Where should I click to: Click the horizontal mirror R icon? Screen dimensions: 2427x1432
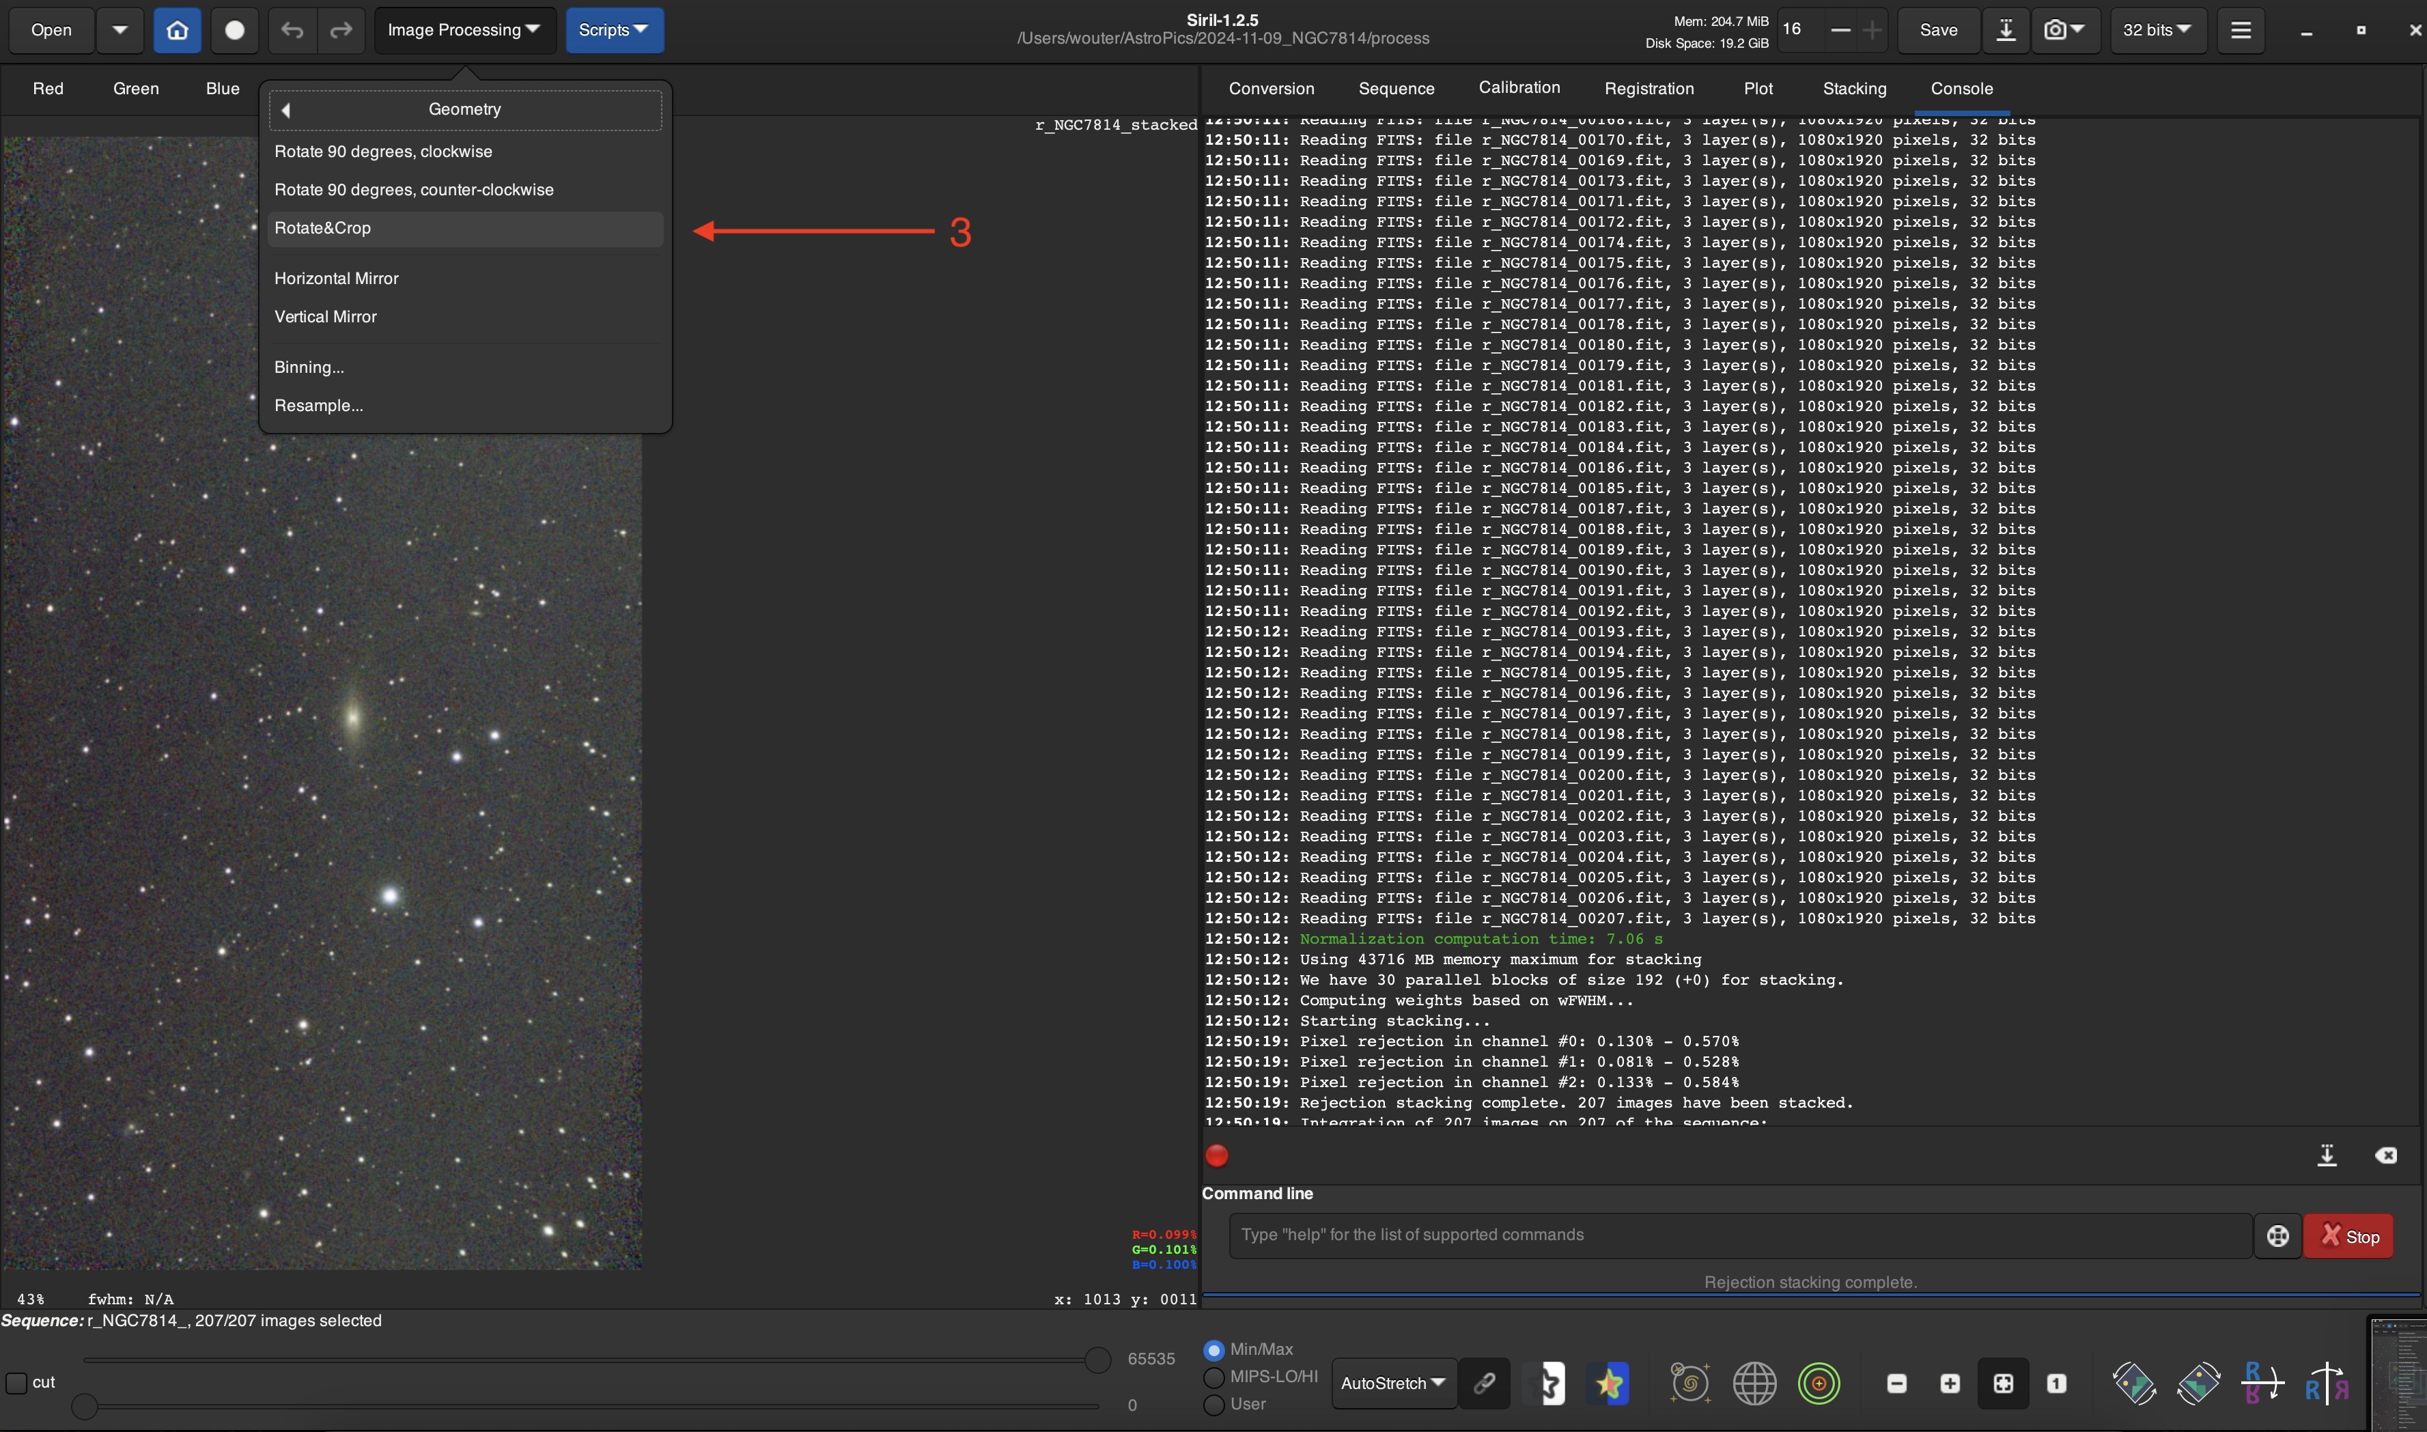[2327, 1384]
